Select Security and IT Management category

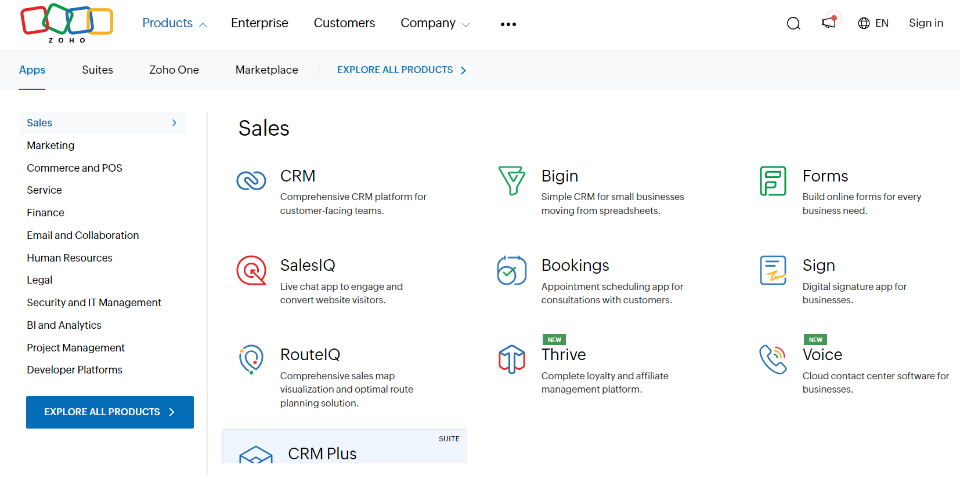94,303
